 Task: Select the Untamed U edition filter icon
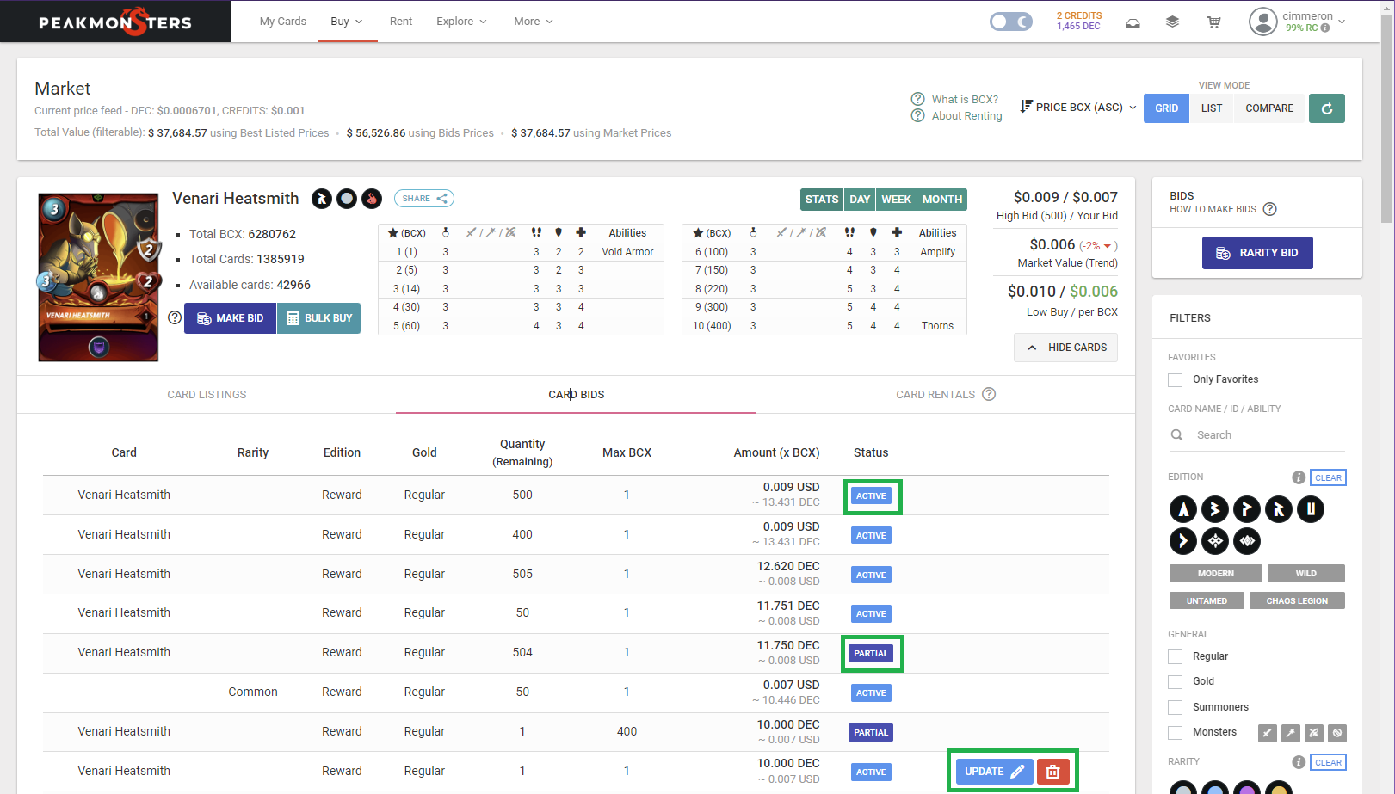point(1311,509)
